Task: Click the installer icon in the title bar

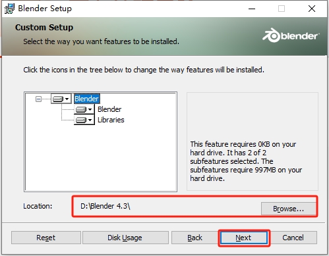Action: pos(9,9)
